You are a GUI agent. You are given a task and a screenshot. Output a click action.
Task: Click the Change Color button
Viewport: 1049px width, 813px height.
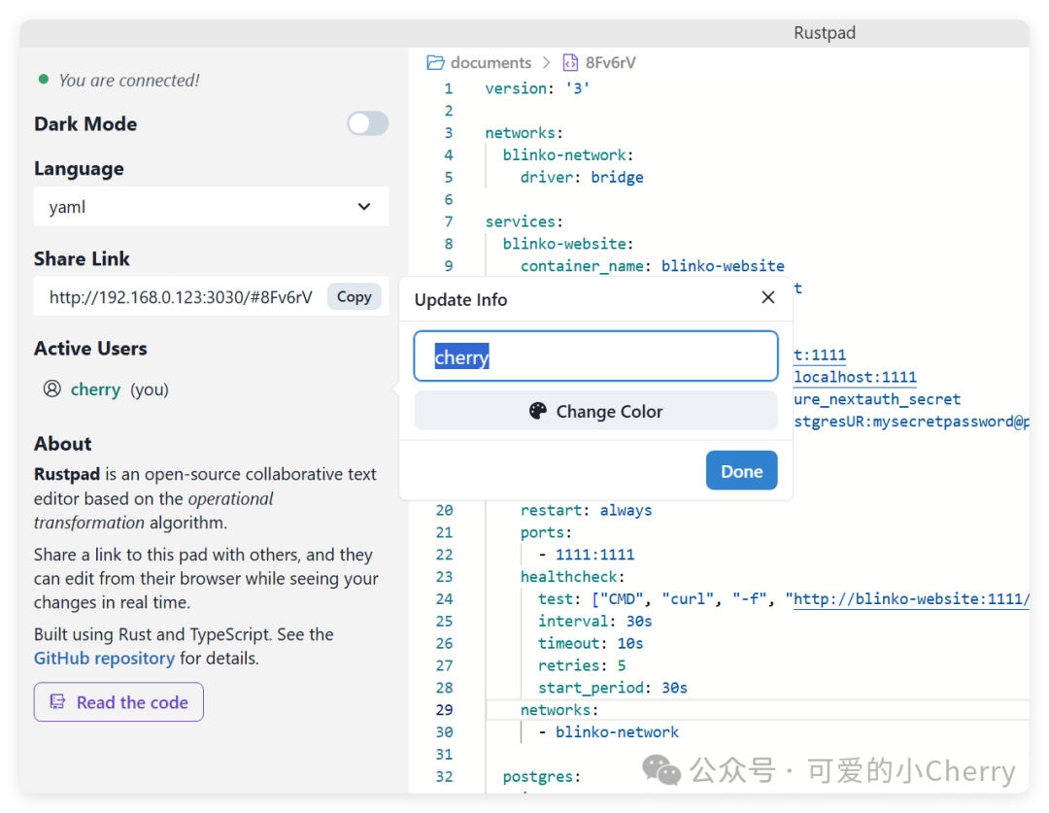595,411
